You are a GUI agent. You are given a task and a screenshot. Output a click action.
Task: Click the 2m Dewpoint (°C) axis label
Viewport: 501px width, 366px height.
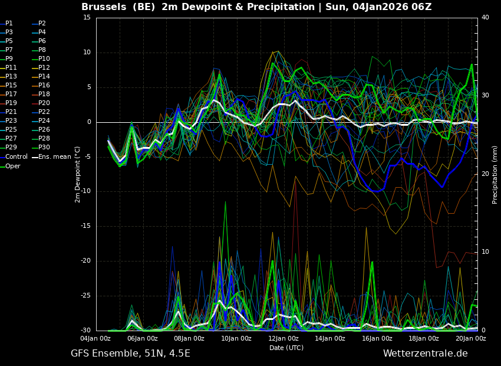pos(77,175)
